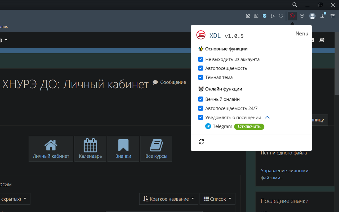Image resolution: width=339 pixels, height=212 pixels.
Task: Open the Список view dropdown
Action: coord(217,199)
